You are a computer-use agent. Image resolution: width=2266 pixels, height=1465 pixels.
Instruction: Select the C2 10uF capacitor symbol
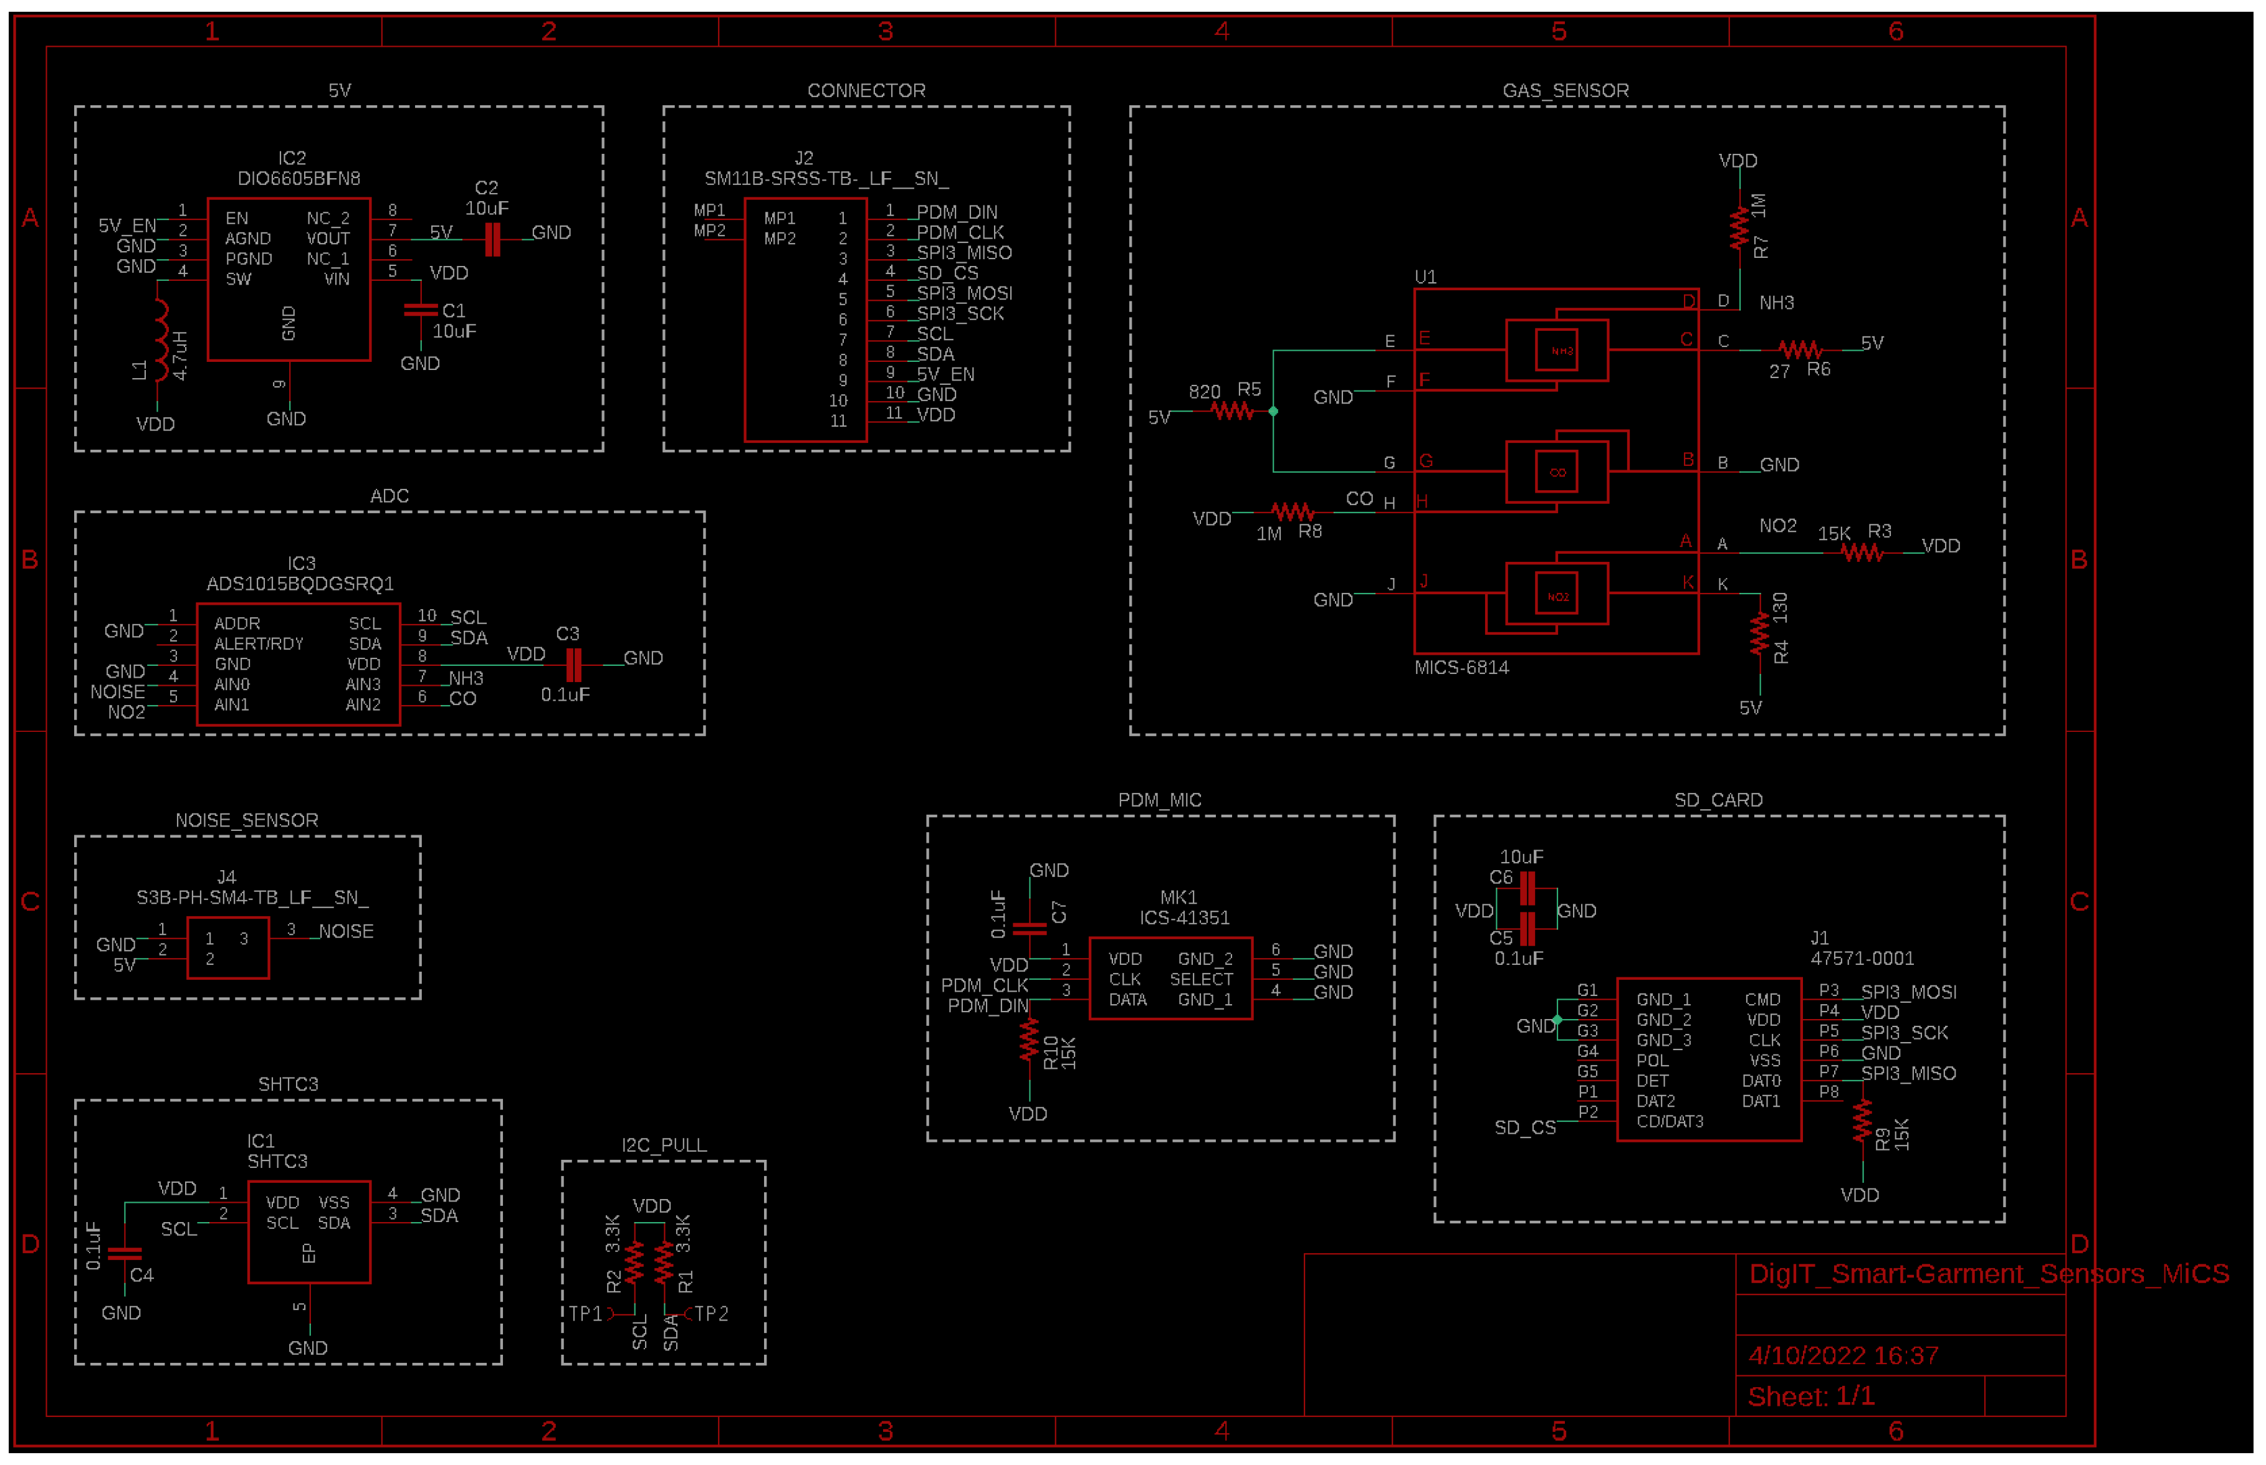coord(492,240)
